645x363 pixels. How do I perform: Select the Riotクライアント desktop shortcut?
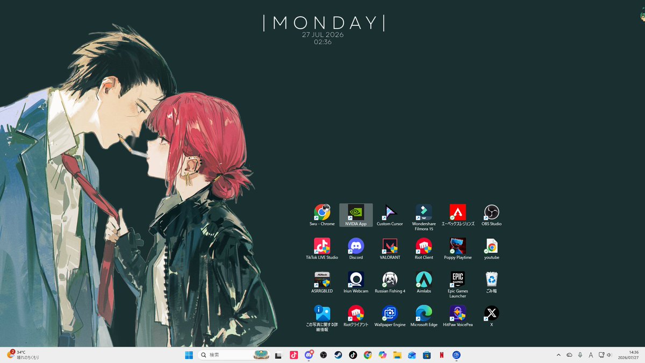click(356, 316)
